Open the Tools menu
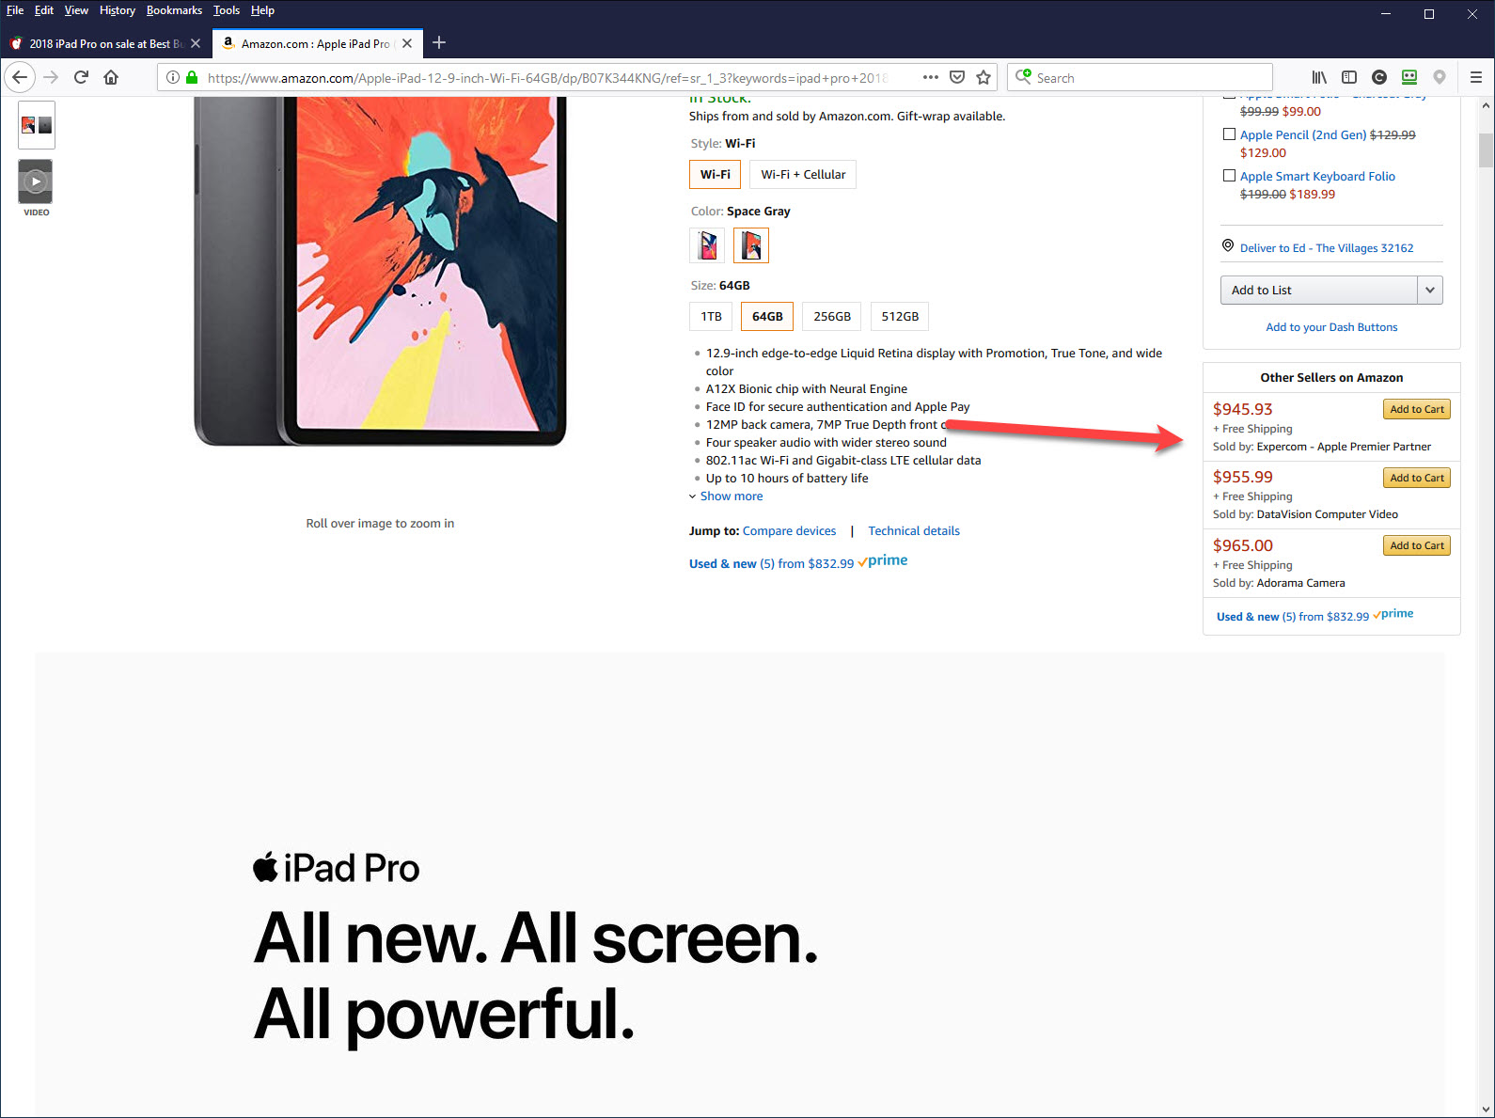Viewport: 1495px width, 1118px height. click(227, 10)
